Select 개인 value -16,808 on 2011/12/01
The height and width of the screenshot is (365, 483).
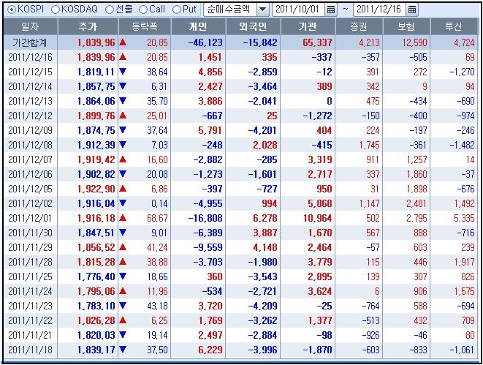pyautogui.click(x=205, y=218)
